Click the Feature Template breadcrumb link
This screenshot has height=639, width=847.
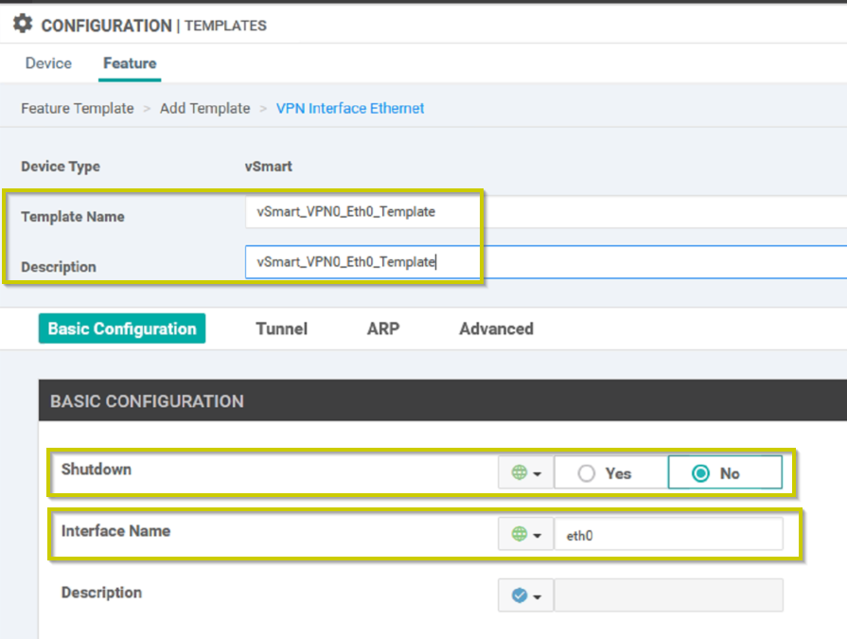[x=78, y=108]
